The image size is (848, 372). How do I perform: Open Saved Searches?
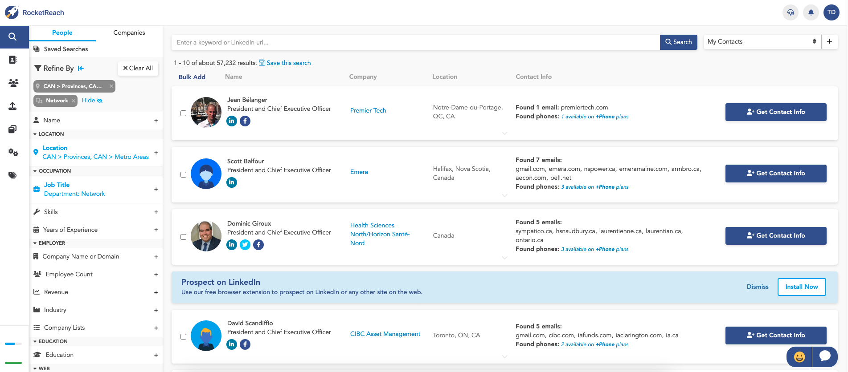coord(61,49)
